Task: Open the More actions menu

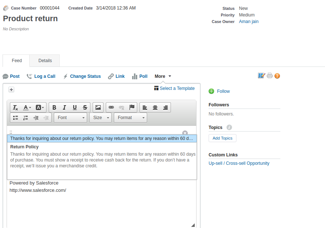Action: [162, 76]
